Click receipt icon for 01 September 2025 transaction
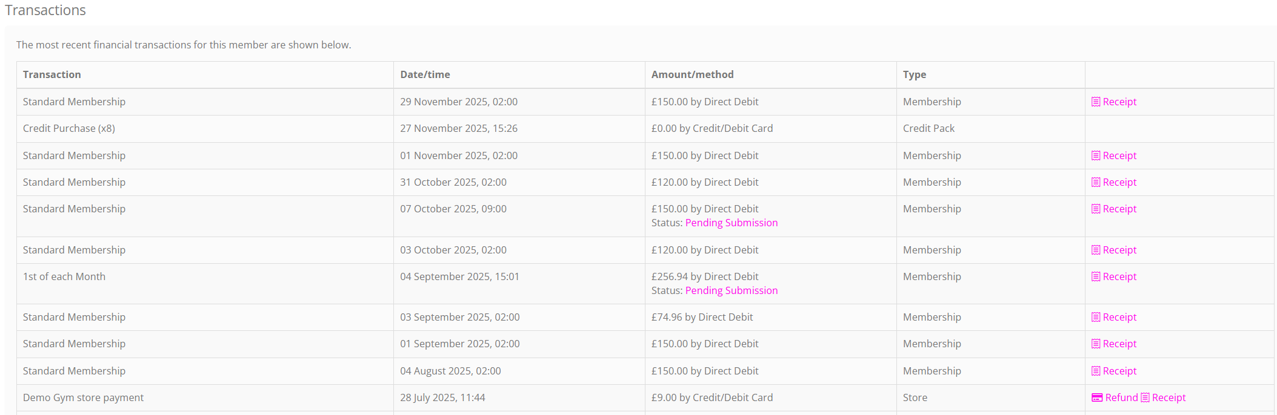Image resolution: width=1277 pixels, height=415 pixels. tap(1096, 344)
